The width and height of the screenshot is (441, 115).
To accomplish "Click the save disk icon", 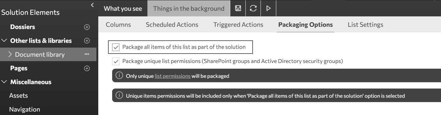I will [238, 9].
